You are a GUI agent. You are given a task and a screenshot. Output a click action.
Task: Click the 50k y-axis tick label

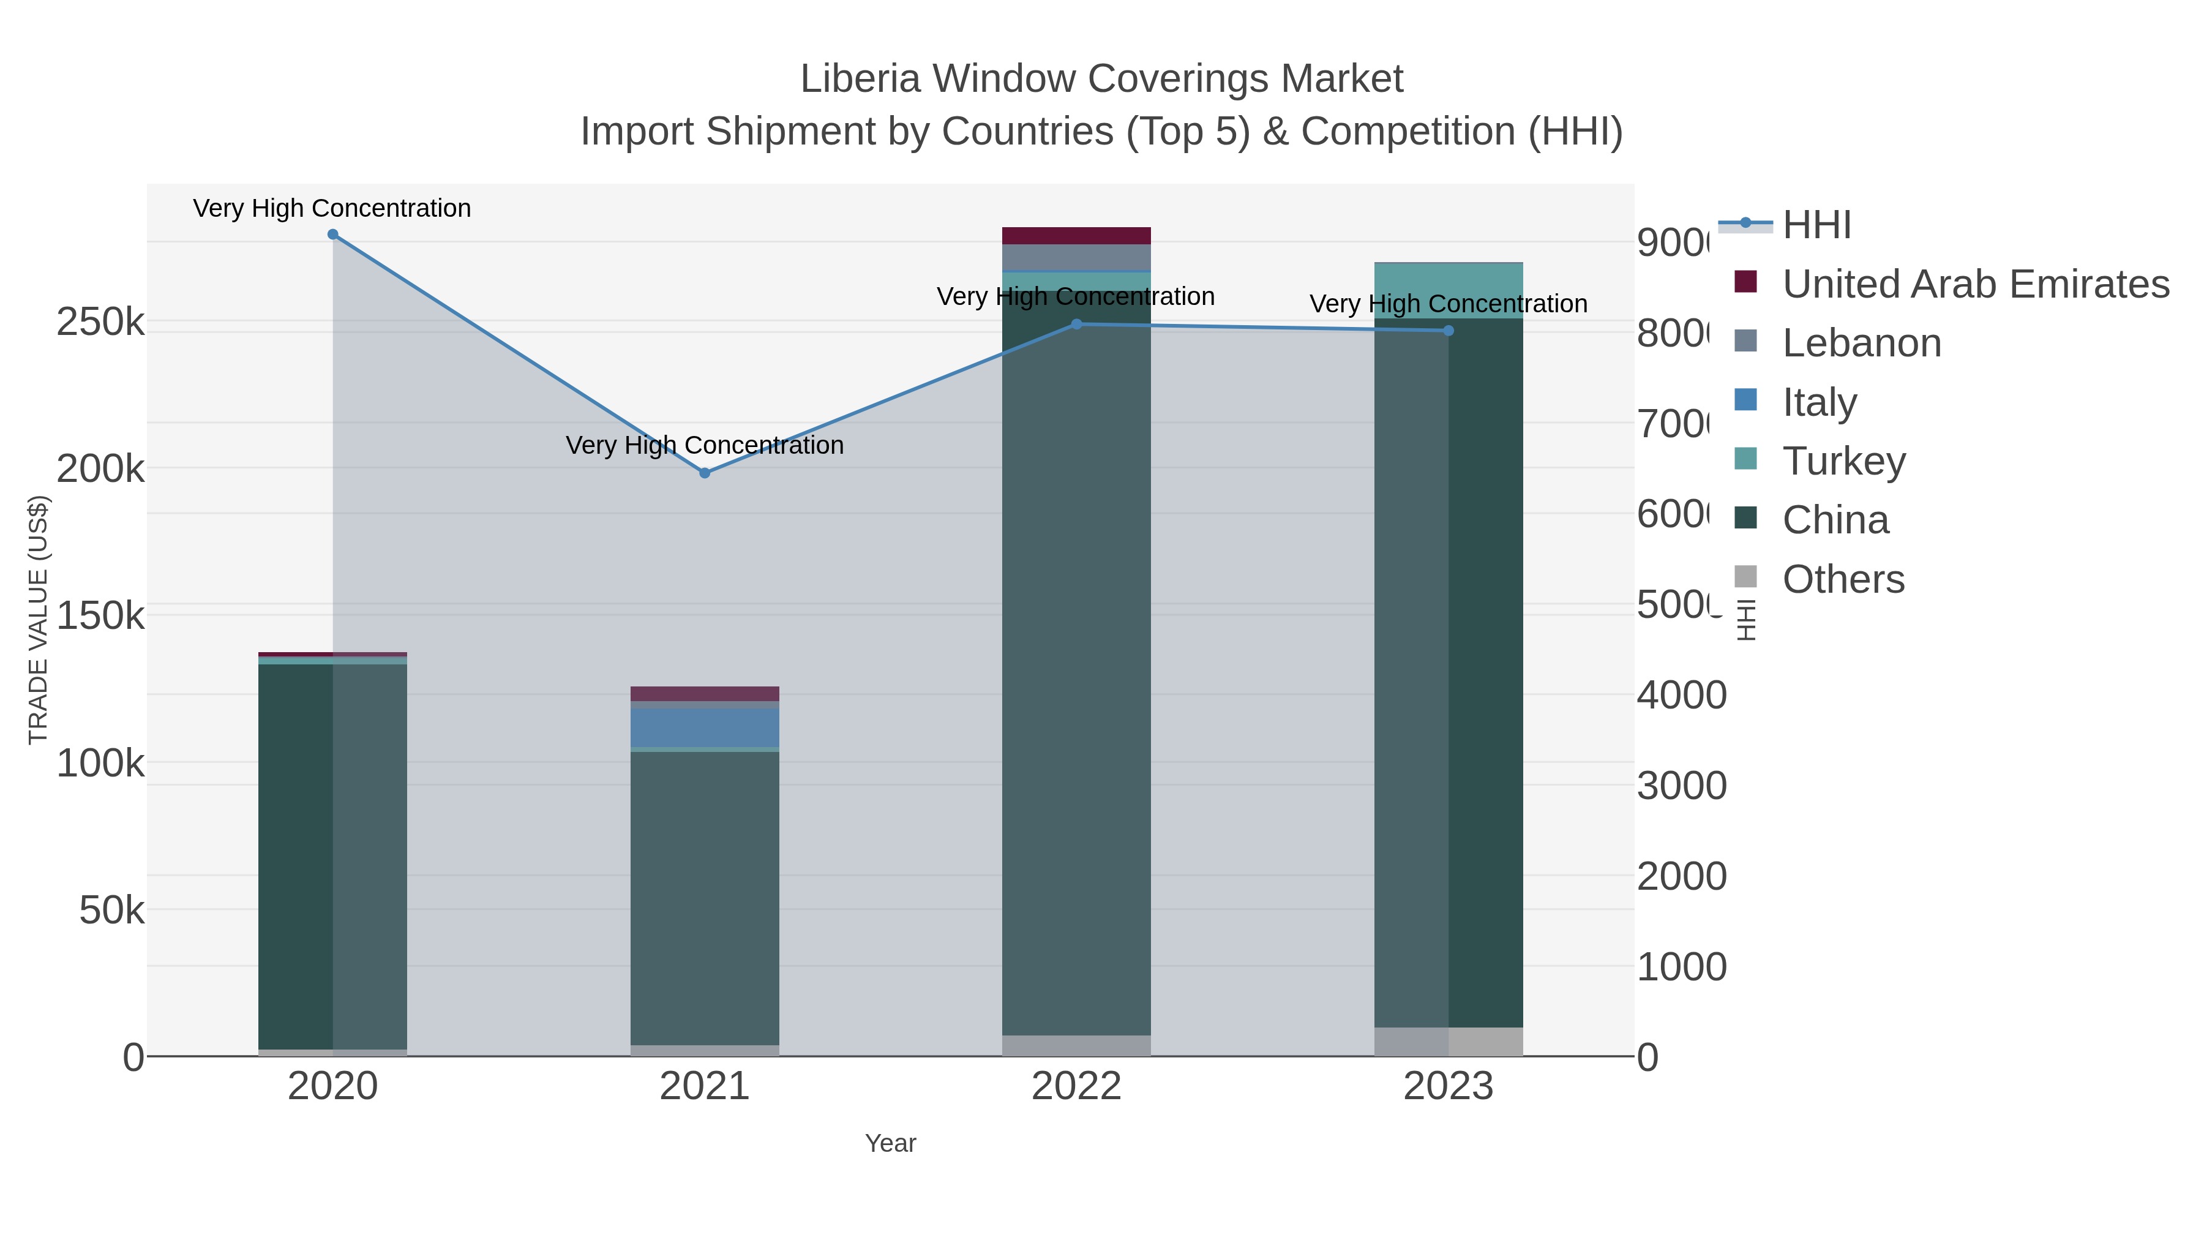coord(111,911)
